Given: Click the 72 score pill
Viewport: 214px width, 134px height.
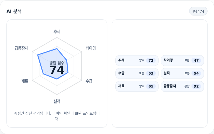Looking at the screenshot, I should (x=151, y=61).
